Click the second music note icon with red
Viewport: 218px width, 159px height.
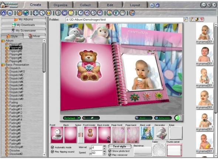click(x=87, y=13)
